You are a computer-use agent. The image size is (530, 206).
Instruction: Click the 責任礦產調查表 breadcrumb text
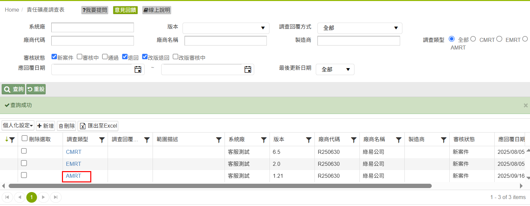tap(46, 10)
